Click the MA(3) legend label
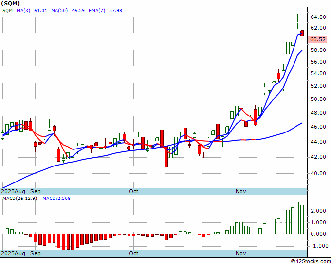 (23, 11)
